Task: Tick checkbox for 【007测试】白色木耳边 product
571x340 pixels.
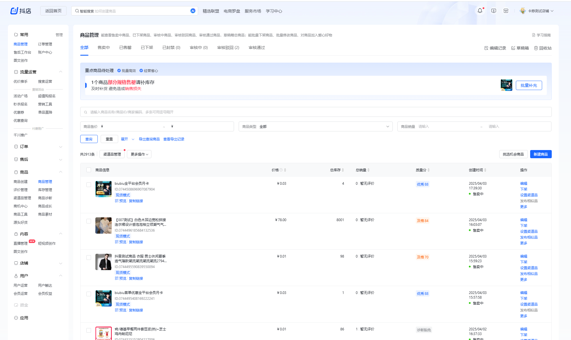Action: (89, 221)
